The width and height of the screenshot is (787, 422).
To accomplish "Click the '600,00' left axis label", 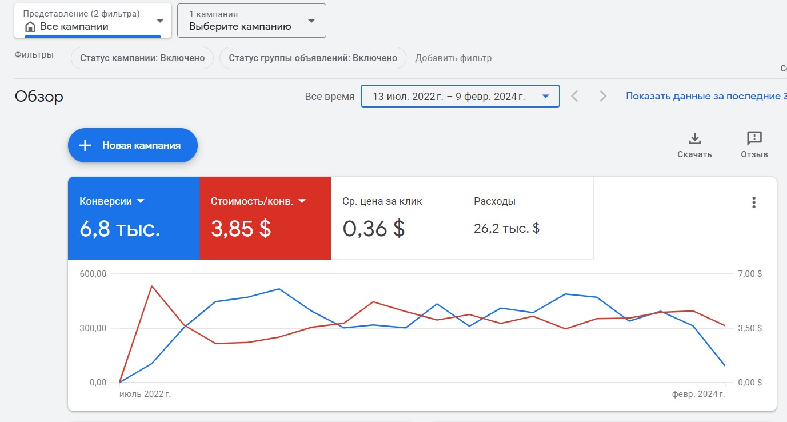I will click(x=94, y=274).
